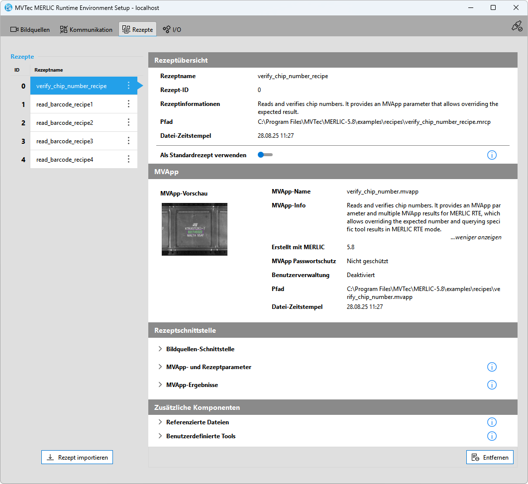Show info icon for MVApp-Ergebnisse
The image size is (528, 484).
coord(492,385)
